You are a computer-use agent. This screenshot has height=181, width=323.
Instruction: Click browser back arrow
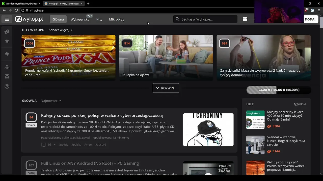[4, 10]
